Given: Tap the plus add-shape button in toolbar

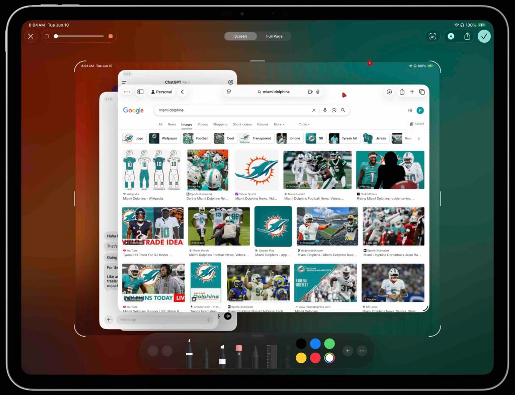Looking at the screenshot, I should click(347, 351).
